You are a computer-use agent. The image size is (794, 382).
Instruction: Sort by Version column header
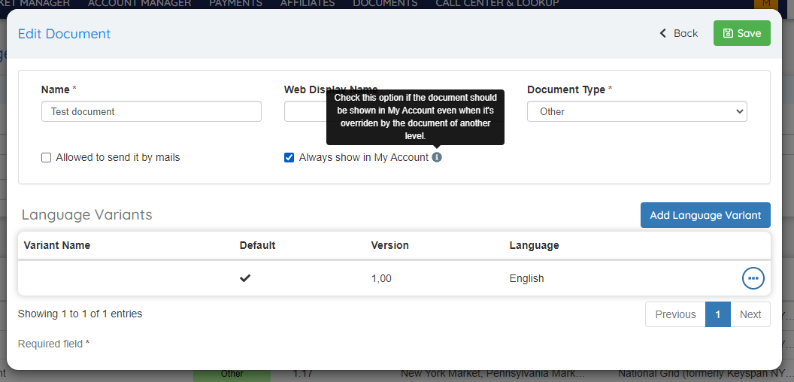(390, 246)
